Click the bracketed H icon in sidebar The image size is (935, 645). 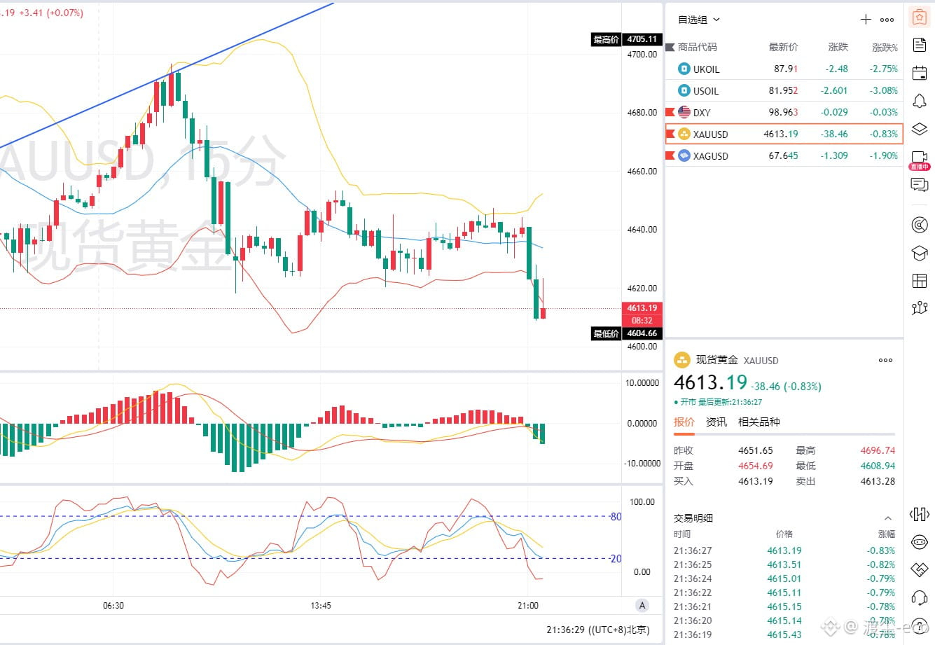tap(920, 515)
